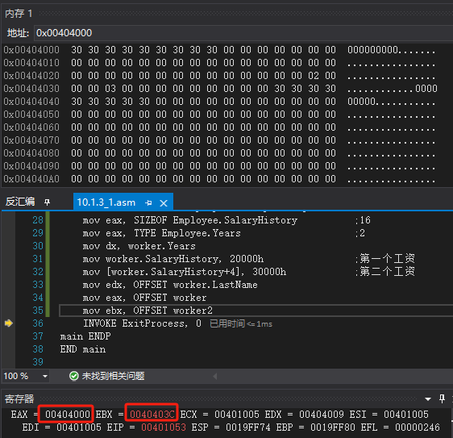
Task: Pin the 反汇编 tab
Action: (x=47, y=202)
